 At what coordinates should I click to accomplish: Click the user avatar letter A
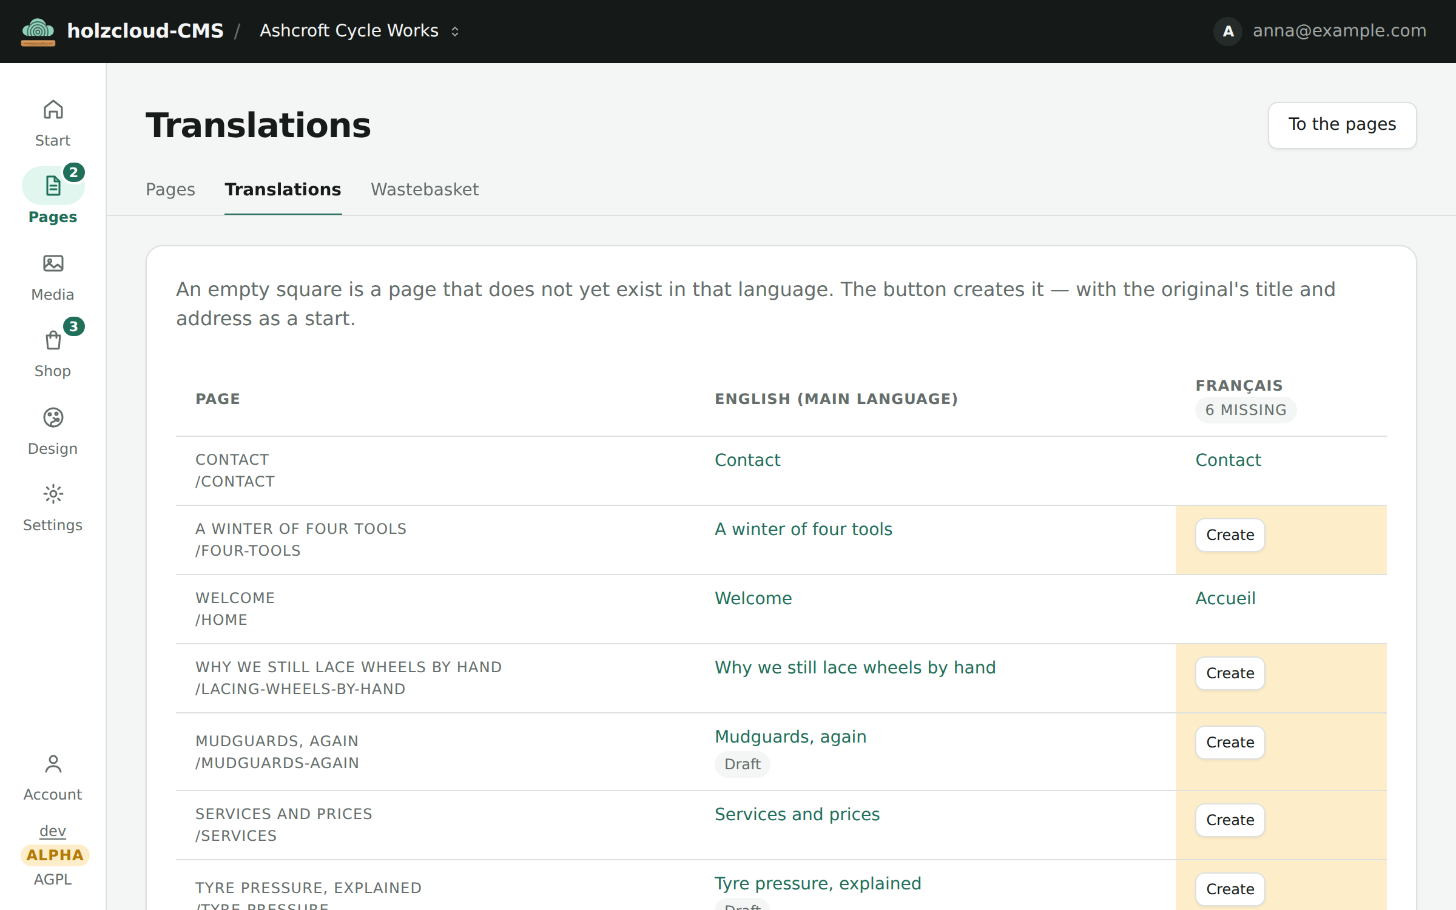click(1228, 31)
